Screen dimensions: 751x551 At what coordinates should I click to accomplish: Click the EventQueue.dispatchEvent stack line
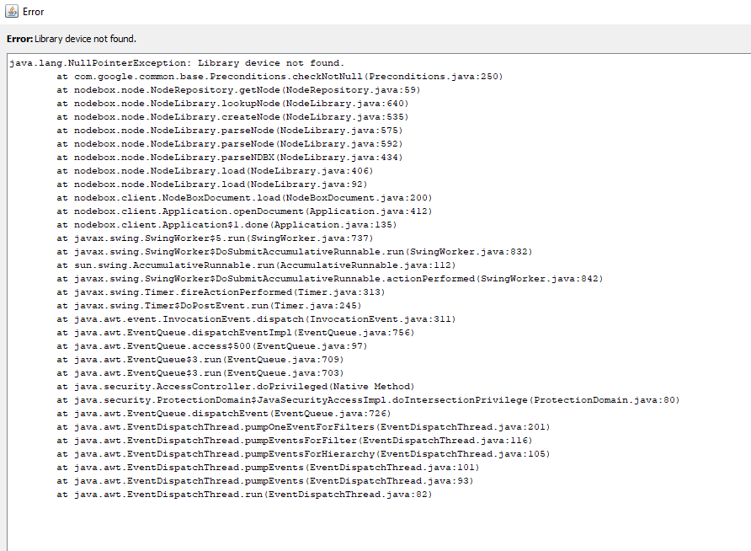224,413
